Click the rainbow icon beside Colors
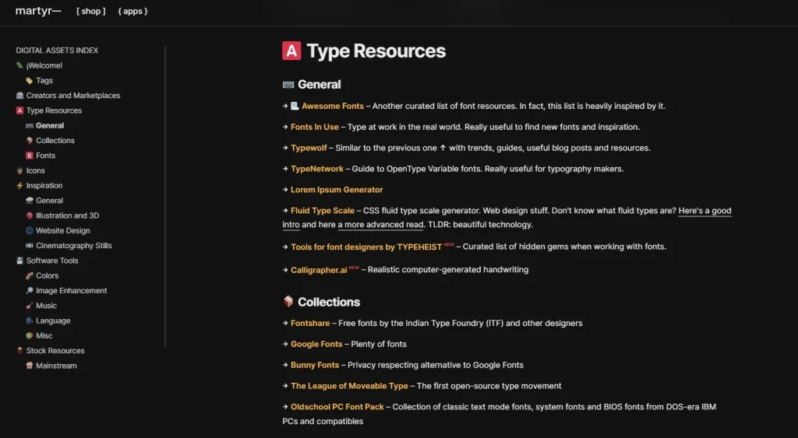This screenshot has width=798, height=438. [30, 275]
